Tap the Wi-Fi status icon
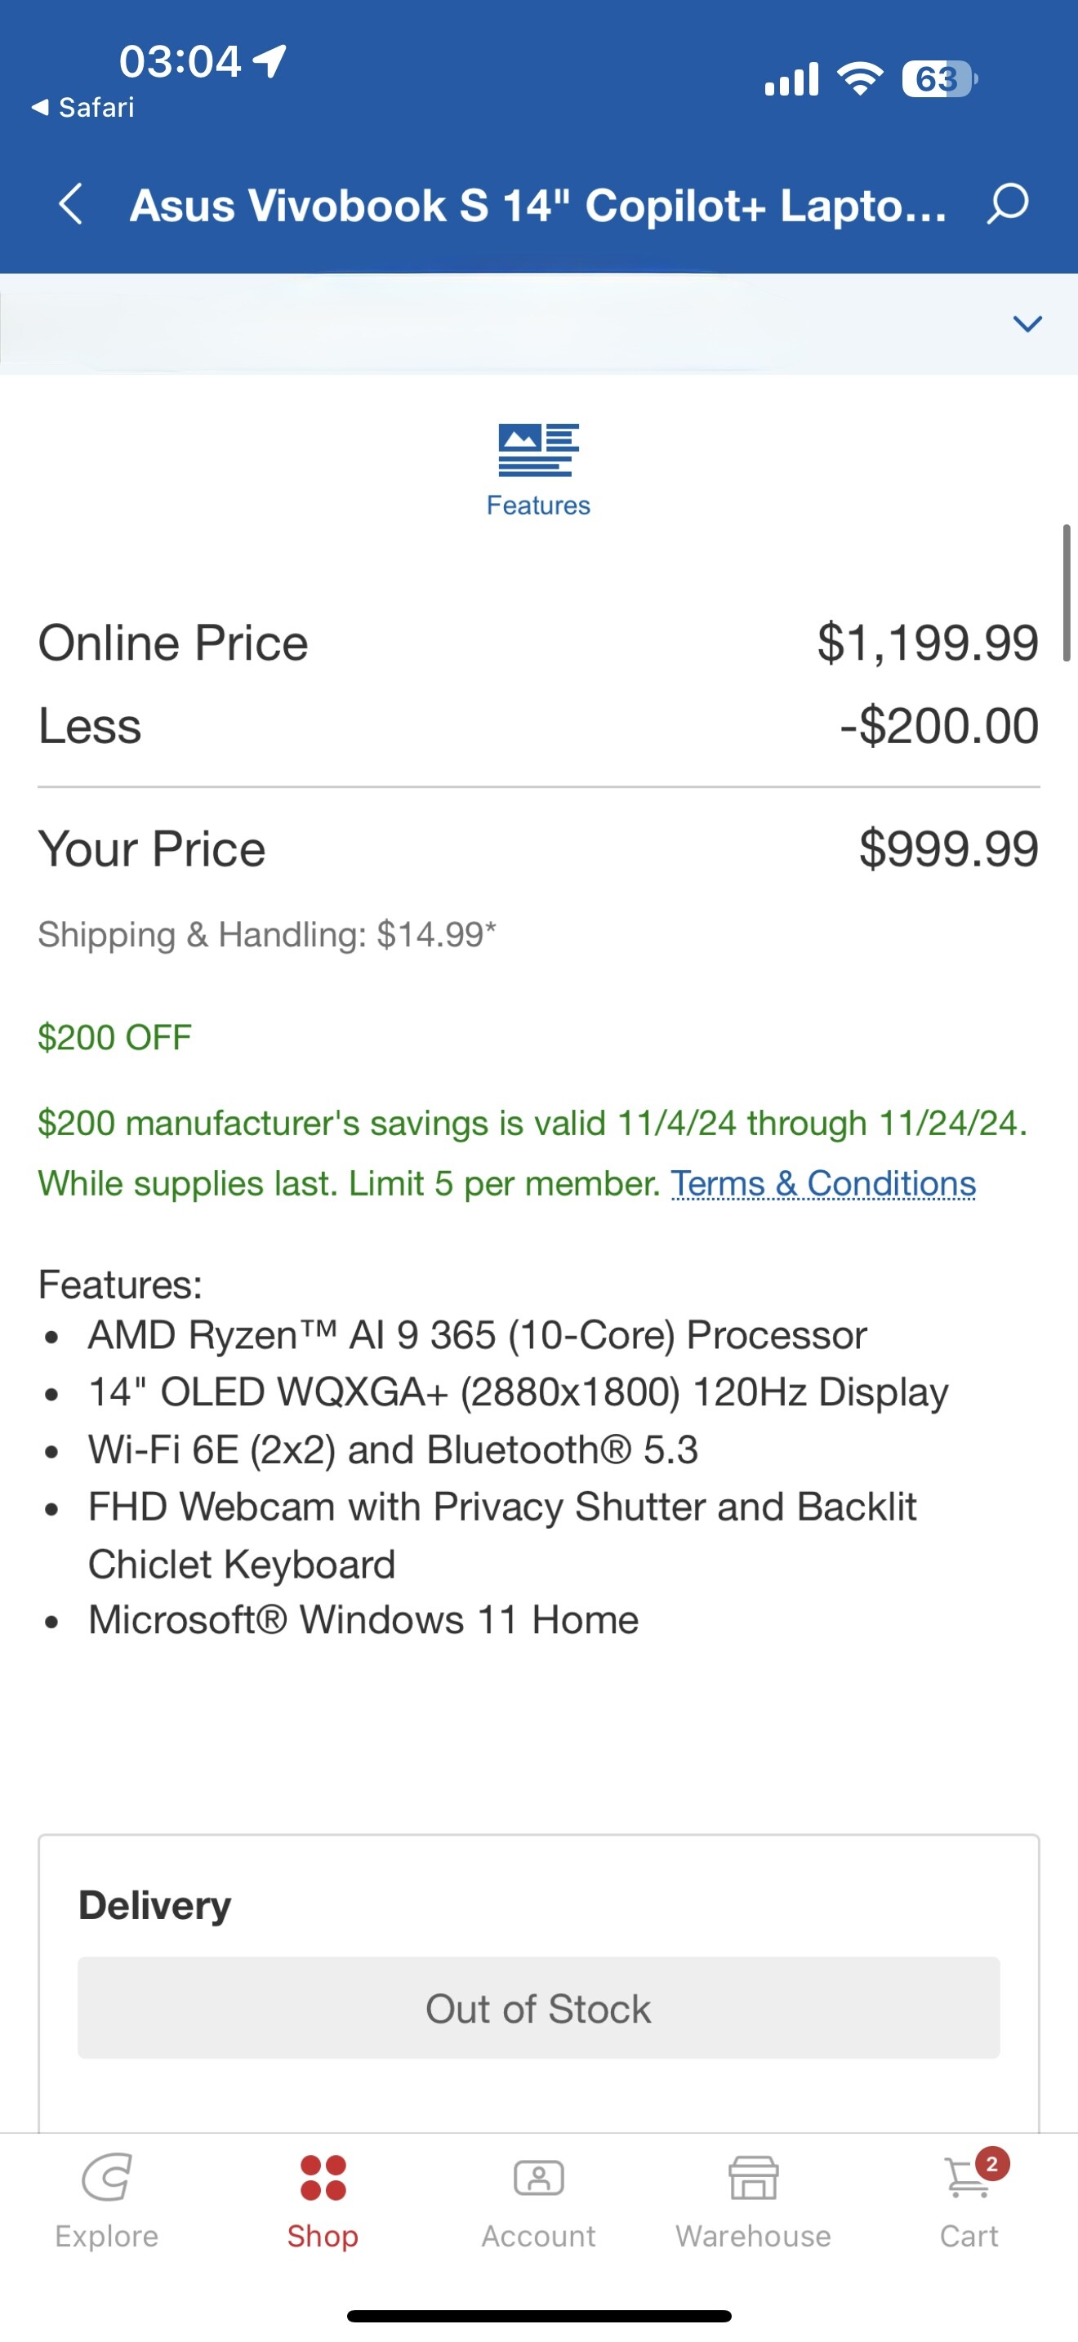This screenshot has width=1078, height=2342. tap(860, 79)
